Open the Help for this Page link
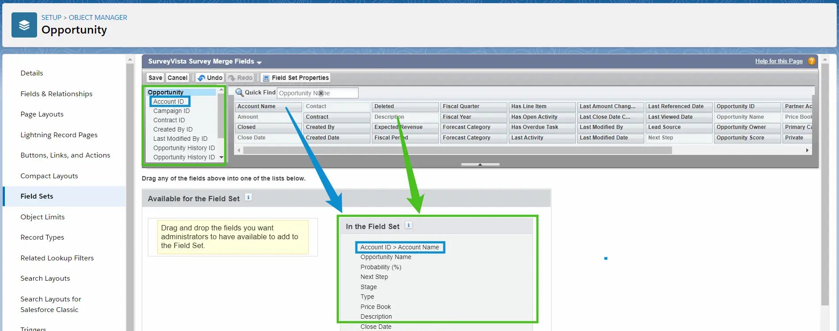 coord(779,61)
